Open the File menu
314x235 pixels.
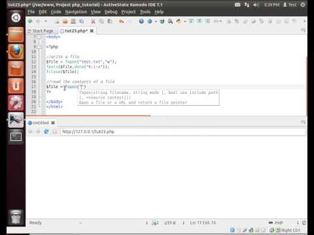pos(31,12)
